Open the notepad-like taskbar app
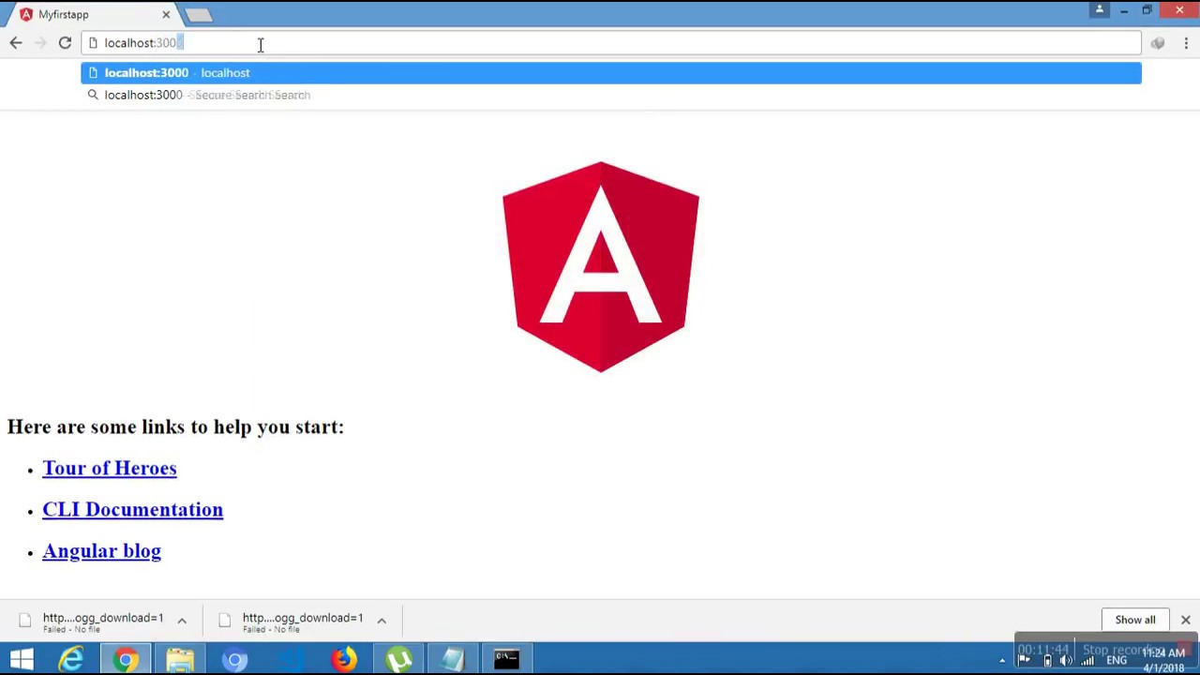This screenshot has height=675, width=1200. pyautogui.click(x=452, y=659)
